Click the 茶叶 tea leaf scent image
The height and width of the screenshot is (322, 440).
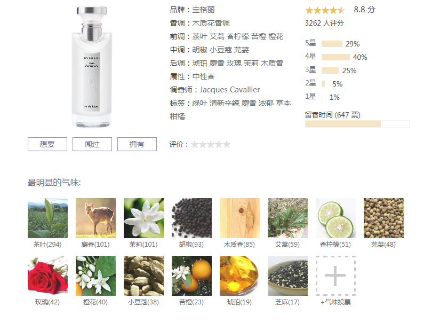pos(47,218)
